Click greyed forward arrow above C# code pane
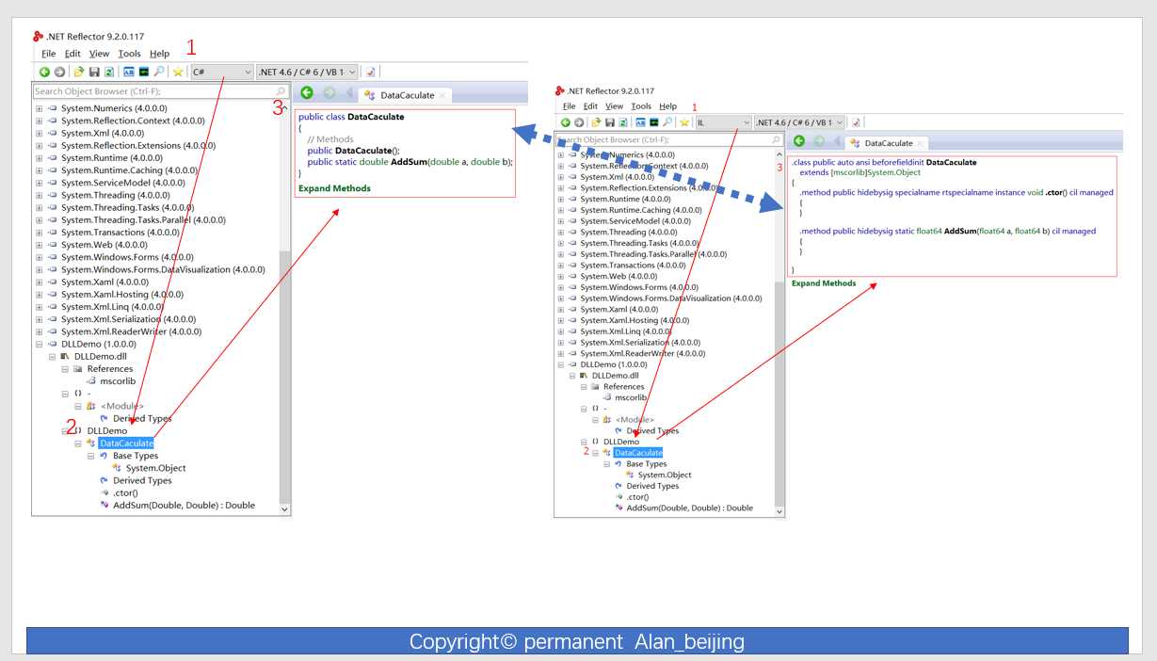The width and height of the screenshot is (1157, 661). [x=329, y=92]
